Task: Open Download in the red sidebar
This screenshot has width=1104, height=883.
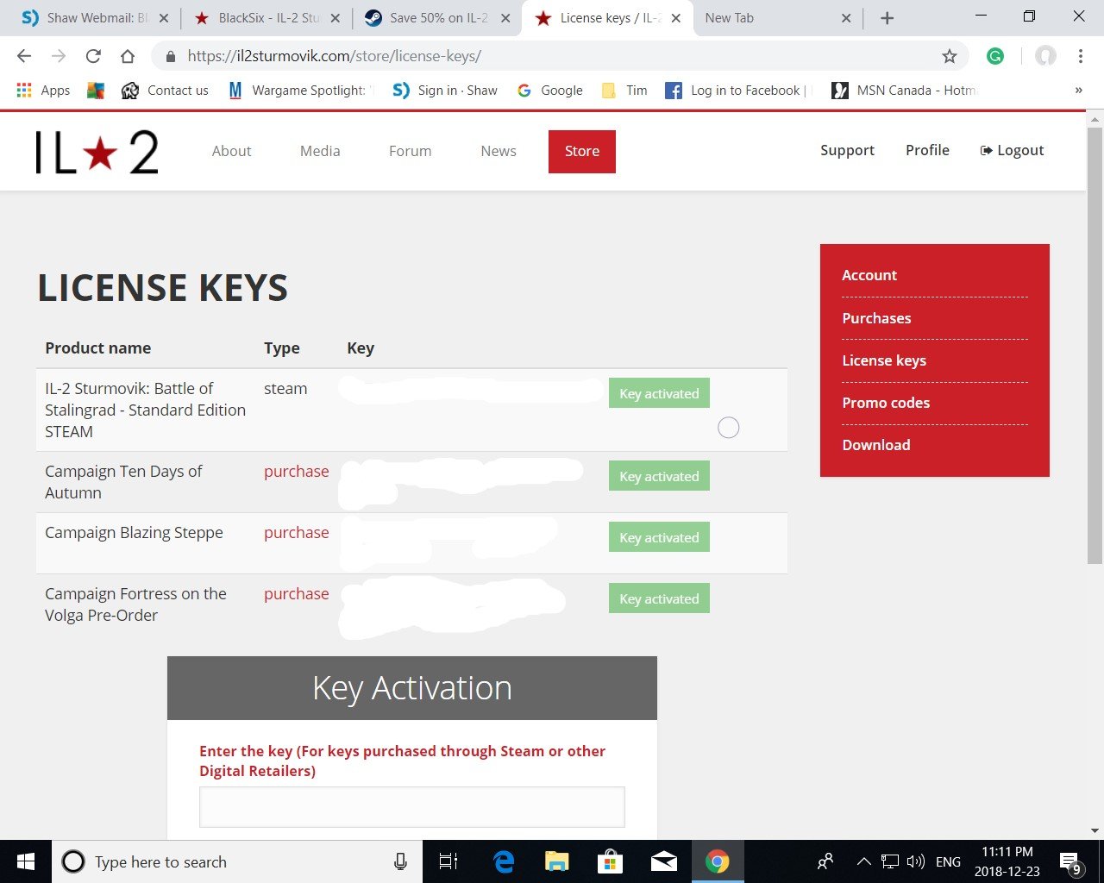Action: tap(876, 445)
